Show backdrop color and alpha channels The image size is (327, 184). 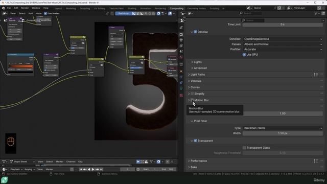[x=134, y=13]
